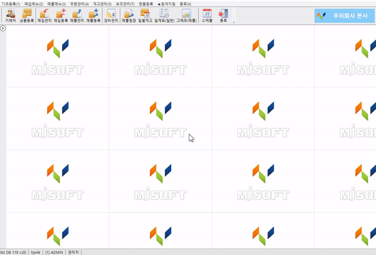The width and height of the screenshot is (376, 255).
Task: Open the 보조관리(T) menu
Action: [125, 4]
